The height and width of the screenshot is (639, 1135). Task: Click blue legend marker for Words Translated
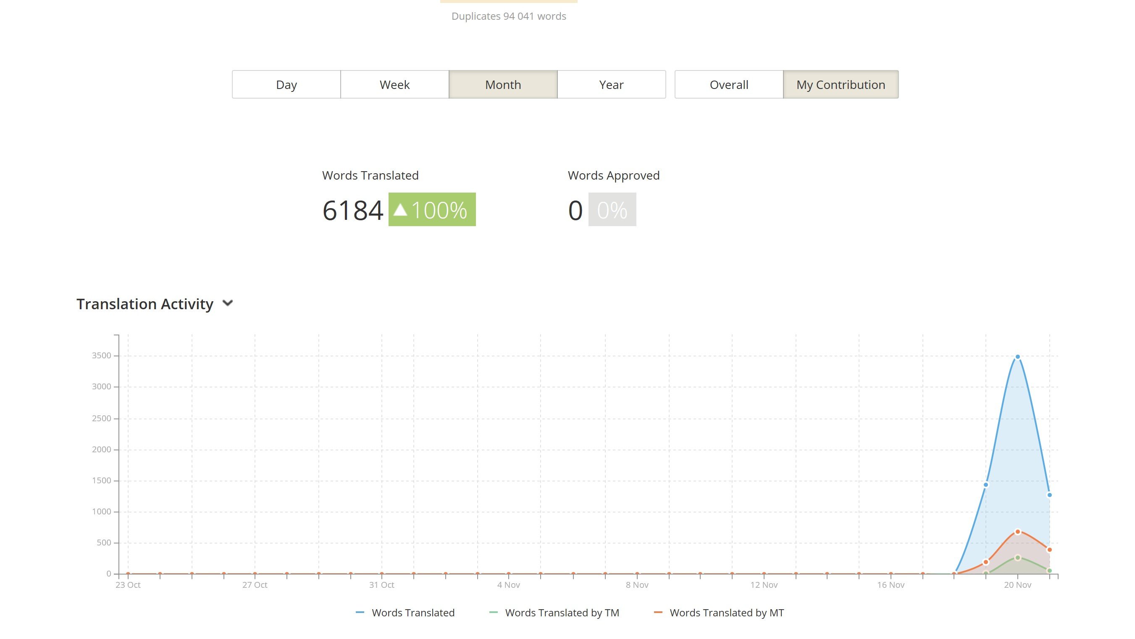point(360,613)
